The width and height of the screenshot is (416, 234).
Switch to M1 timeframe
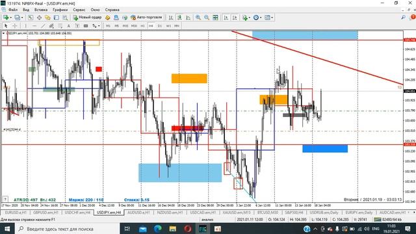click(109, 26)
